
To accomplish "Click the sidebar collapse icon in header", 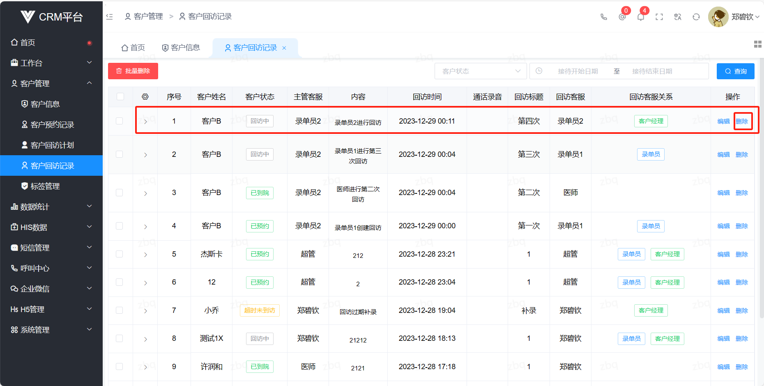I will pos(109,16).
